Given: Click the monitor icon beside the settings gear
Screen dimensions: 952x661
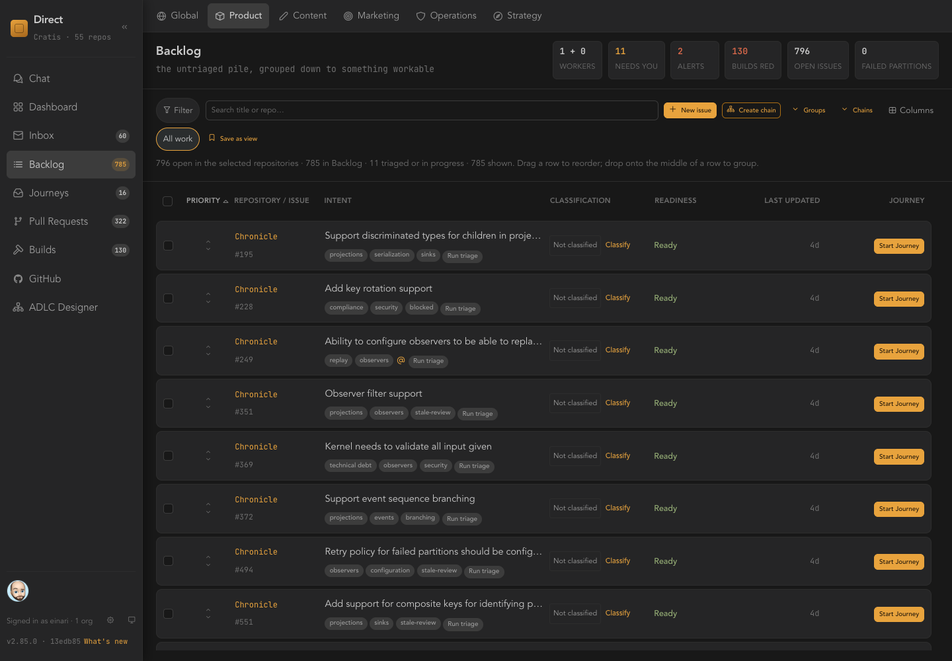Looking at the screenshot, I should pos(132,620).
